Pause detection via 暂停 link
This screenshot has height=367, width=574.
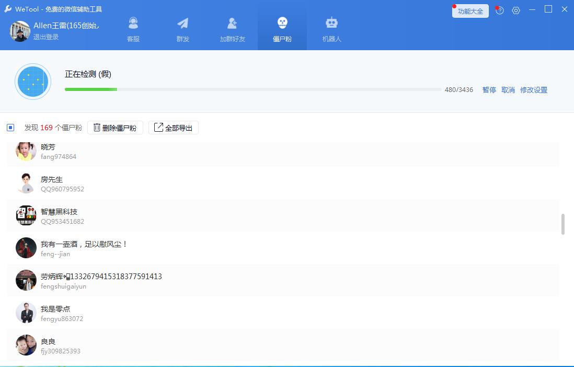489,90
